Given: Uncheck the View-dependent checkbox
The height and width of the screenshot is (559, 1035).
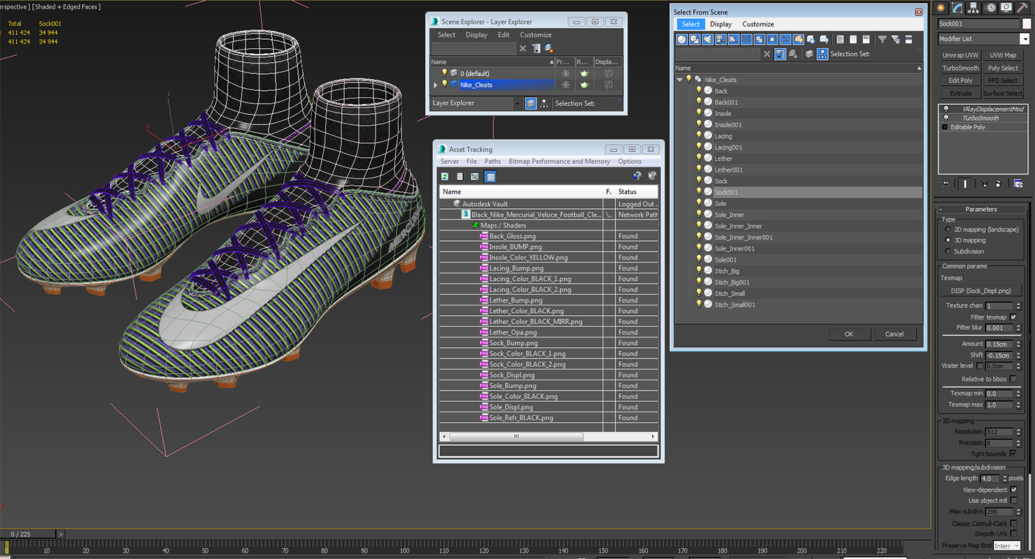Looking at the screenshot, I should tap(1014, 490).
